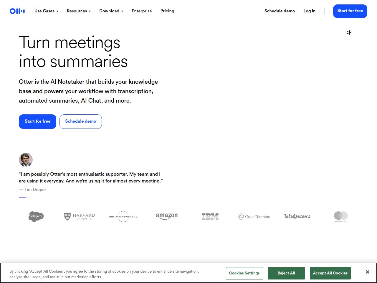Click the Otter logo
Viewport: 377px width, 283px height.
click(x=17, y=11)
